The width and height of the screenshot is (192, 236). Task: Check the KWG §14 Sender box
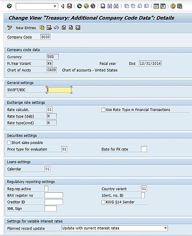(x=103, y=202)
